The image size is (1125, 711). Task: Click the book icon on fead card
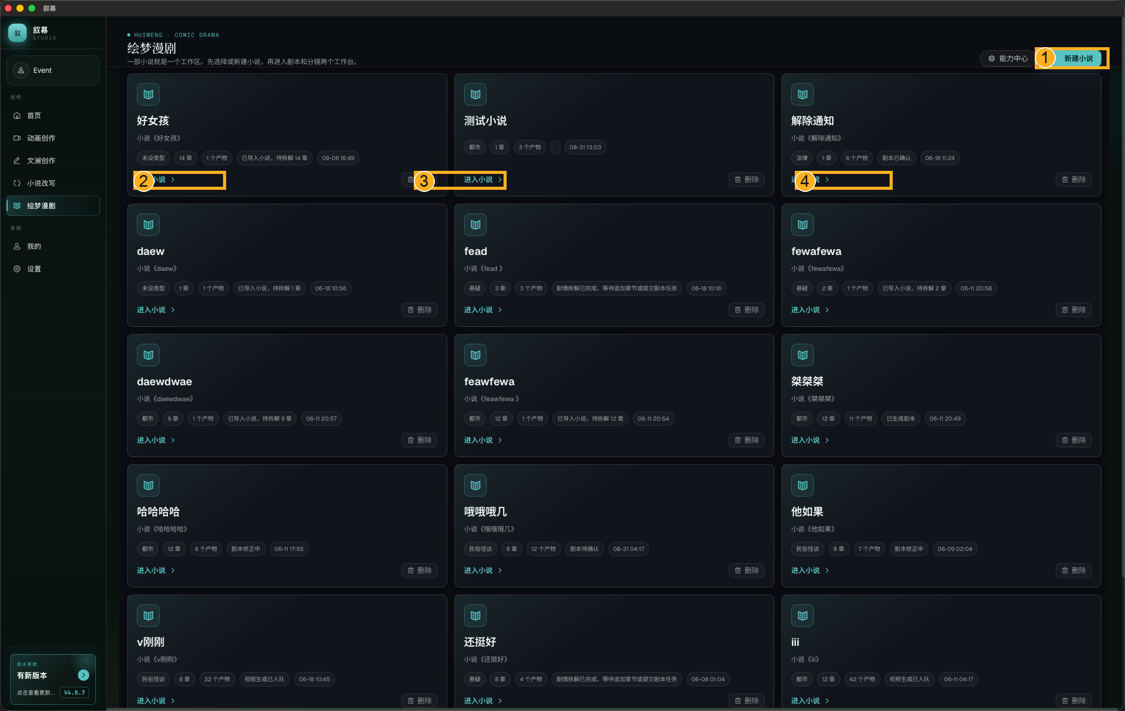pos(475,225)
